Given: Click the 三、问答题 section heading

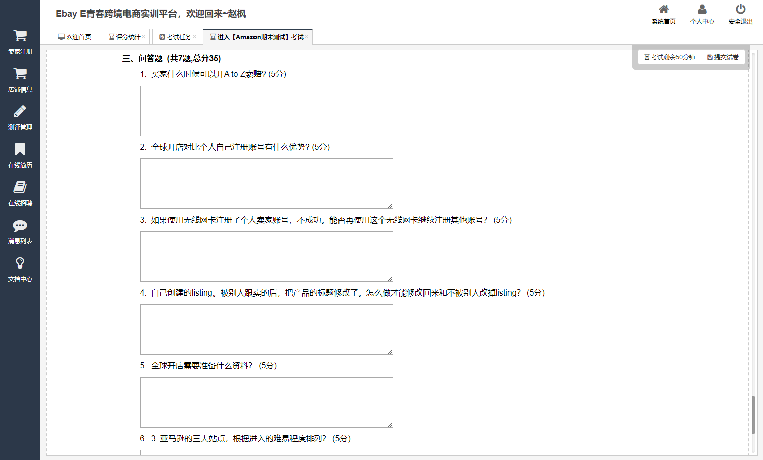Looking at the screenshot, I should point(172,58).
